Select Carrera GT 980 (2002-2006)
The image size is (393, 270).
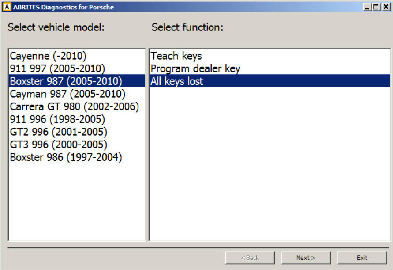pyautogui.click(x=74, y=106)
